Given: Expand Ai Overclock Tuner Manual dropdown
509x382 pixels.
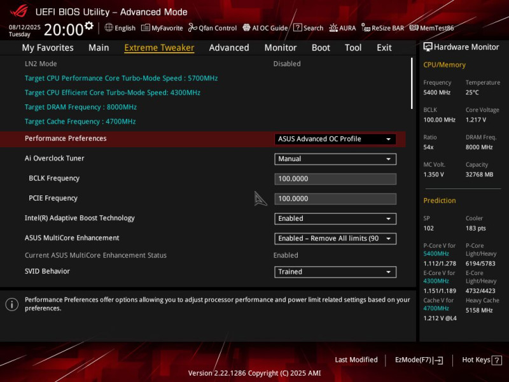Looking at the screenshot, I should [x=335, y=159].
